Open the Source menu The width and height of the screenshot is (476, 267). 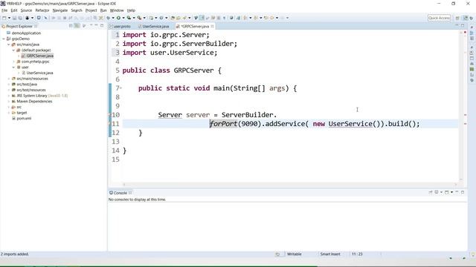pos(26,10)
